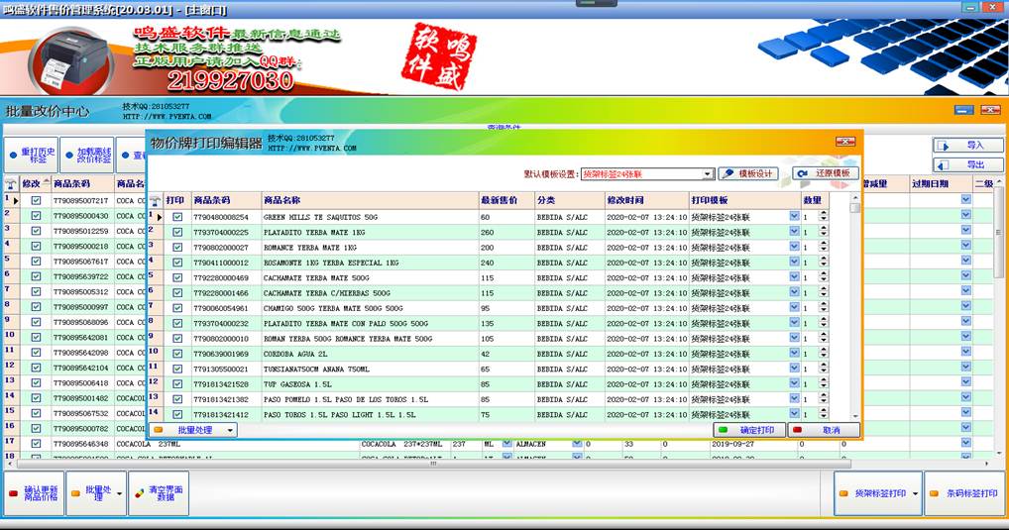Click the red 取消 (cancel) button
The image size is (1009, 530).
tap(824, 431)
